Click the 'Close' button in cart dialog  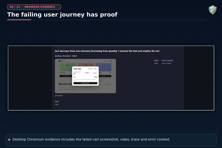pyautogui.click(x=96, y=69)
